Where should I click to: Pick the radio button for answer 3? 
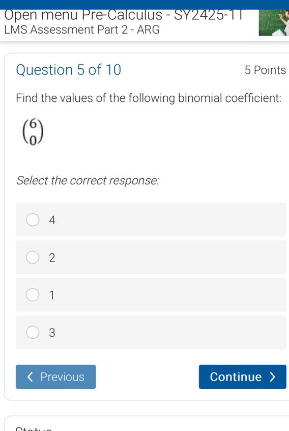point(33,332)
